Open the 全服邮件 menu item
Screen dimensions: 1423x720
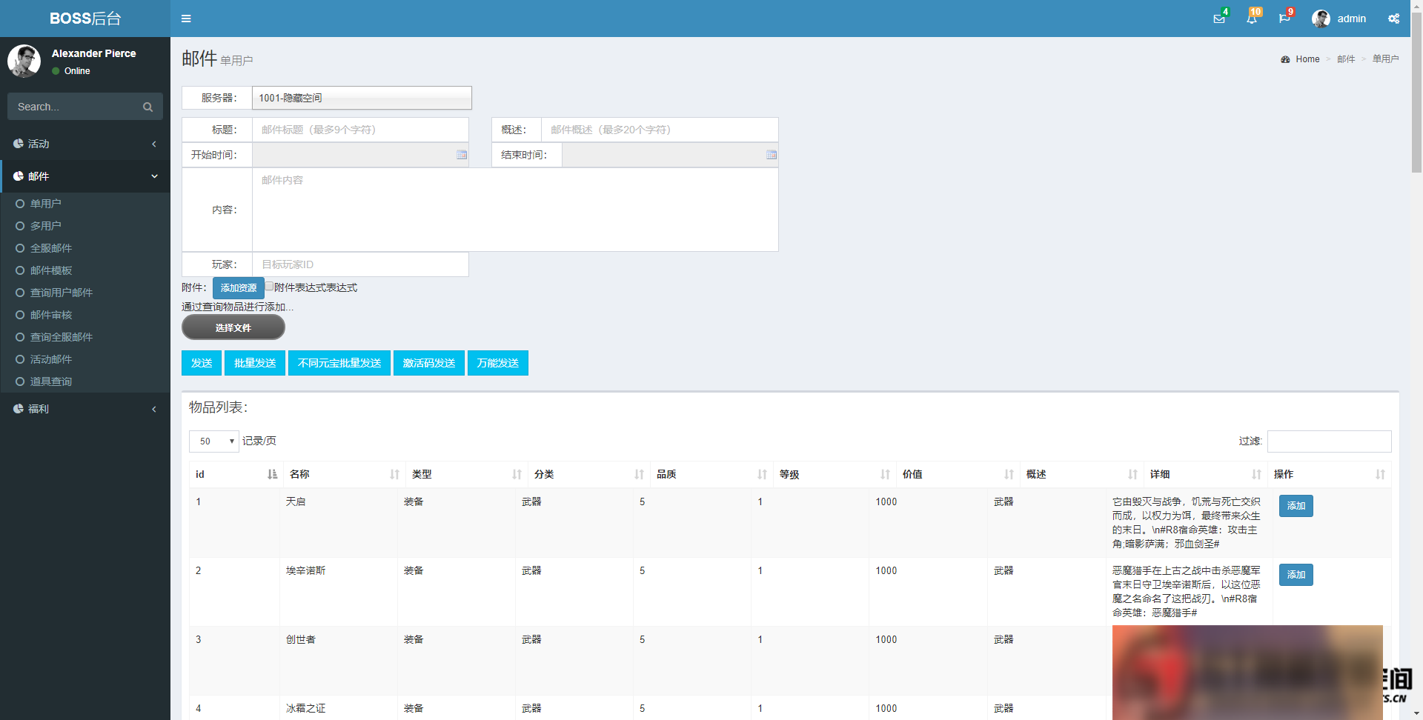[51, 248]
